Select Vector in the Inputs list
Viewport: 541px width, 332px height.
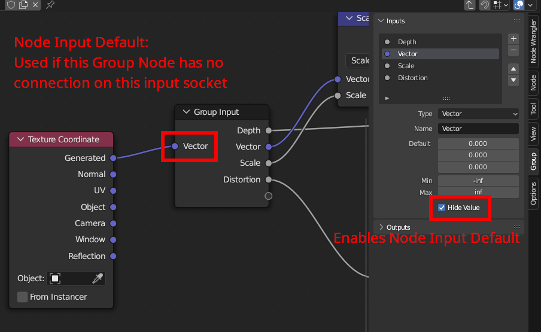pyautogui.click(x=440, y=54)
